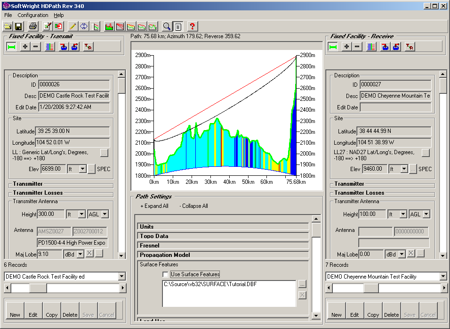Open Transmit antenna height unit dropdown

[82, 214]
